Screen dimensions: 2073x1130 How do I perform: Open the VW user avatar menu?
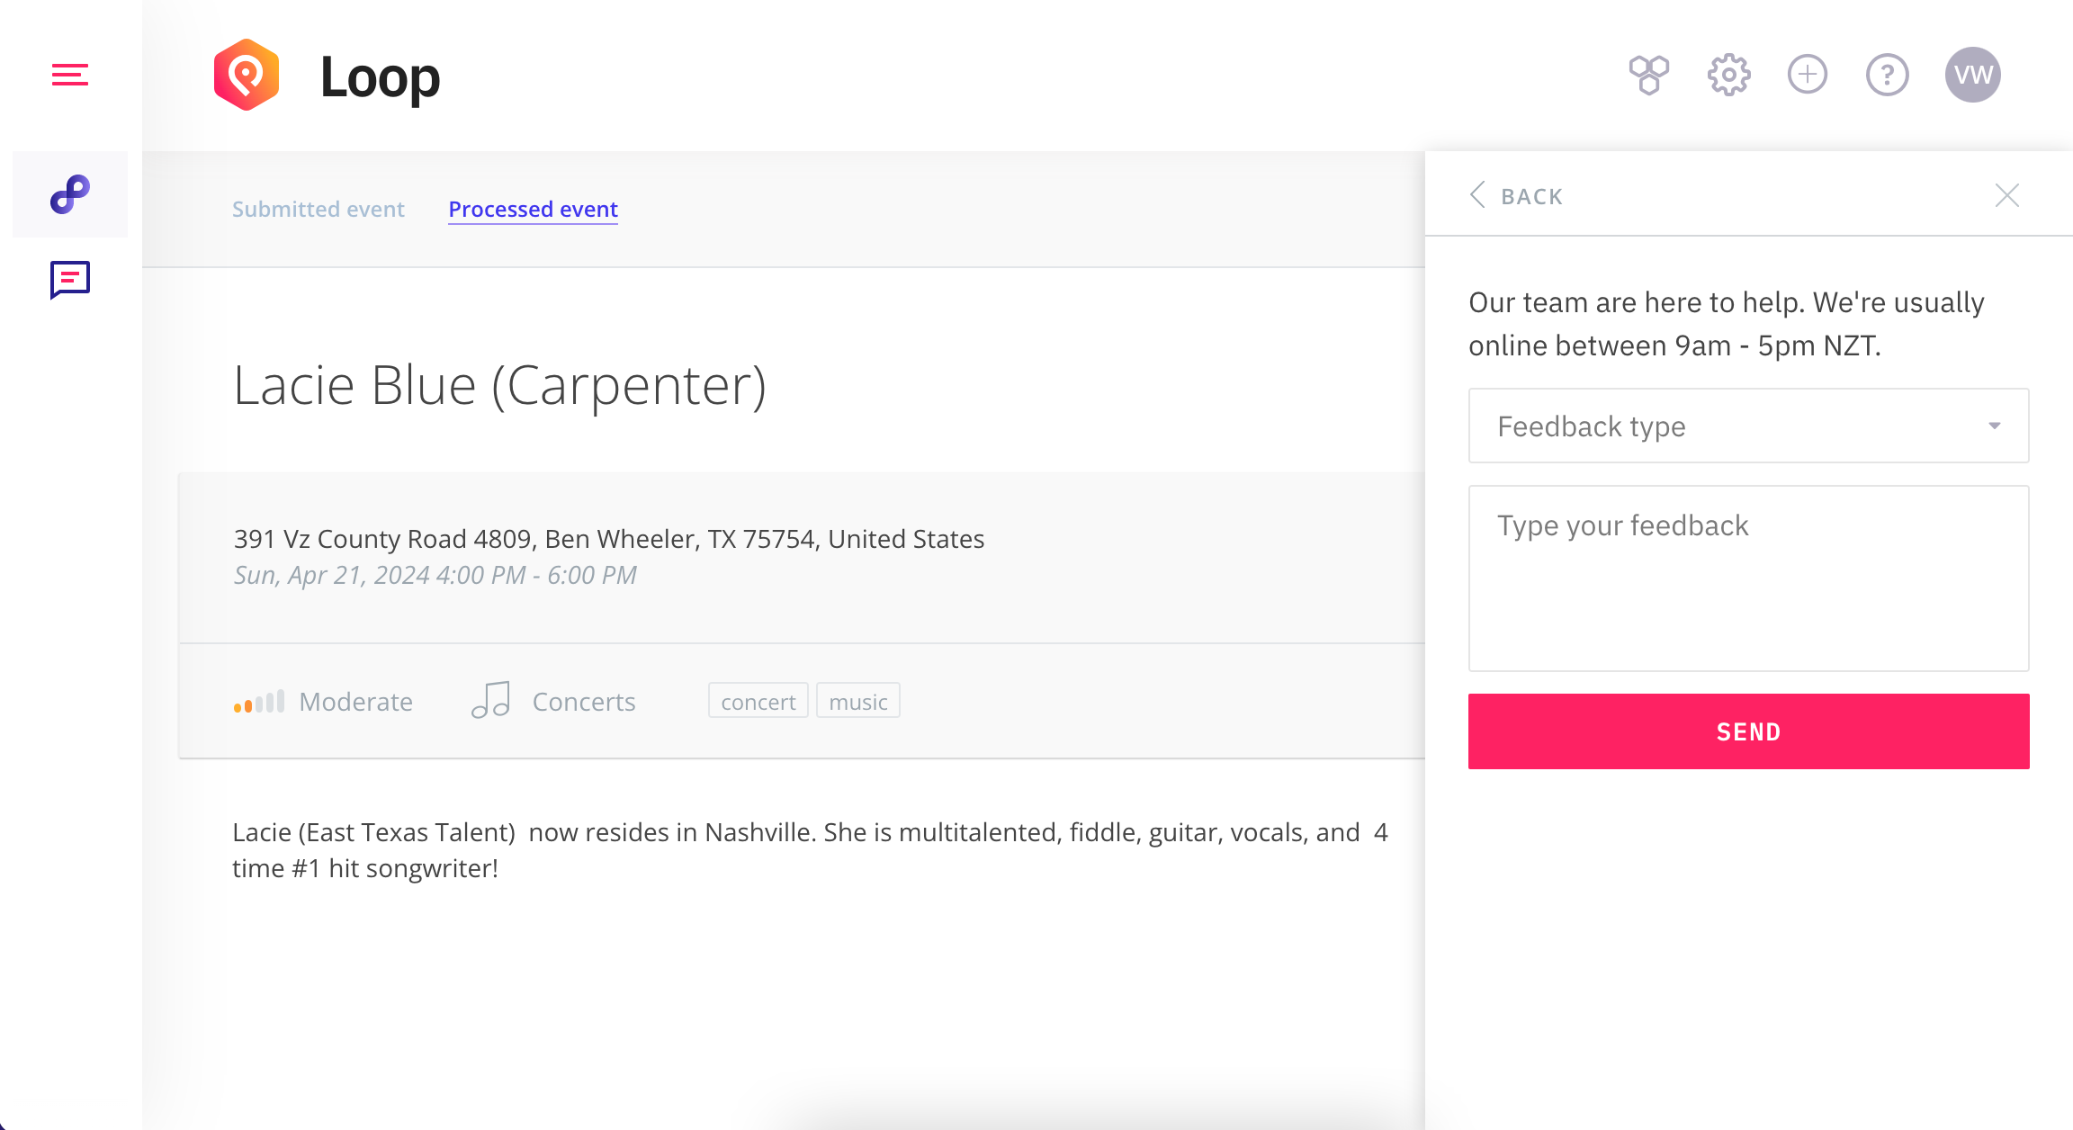tap(1972, 75)
